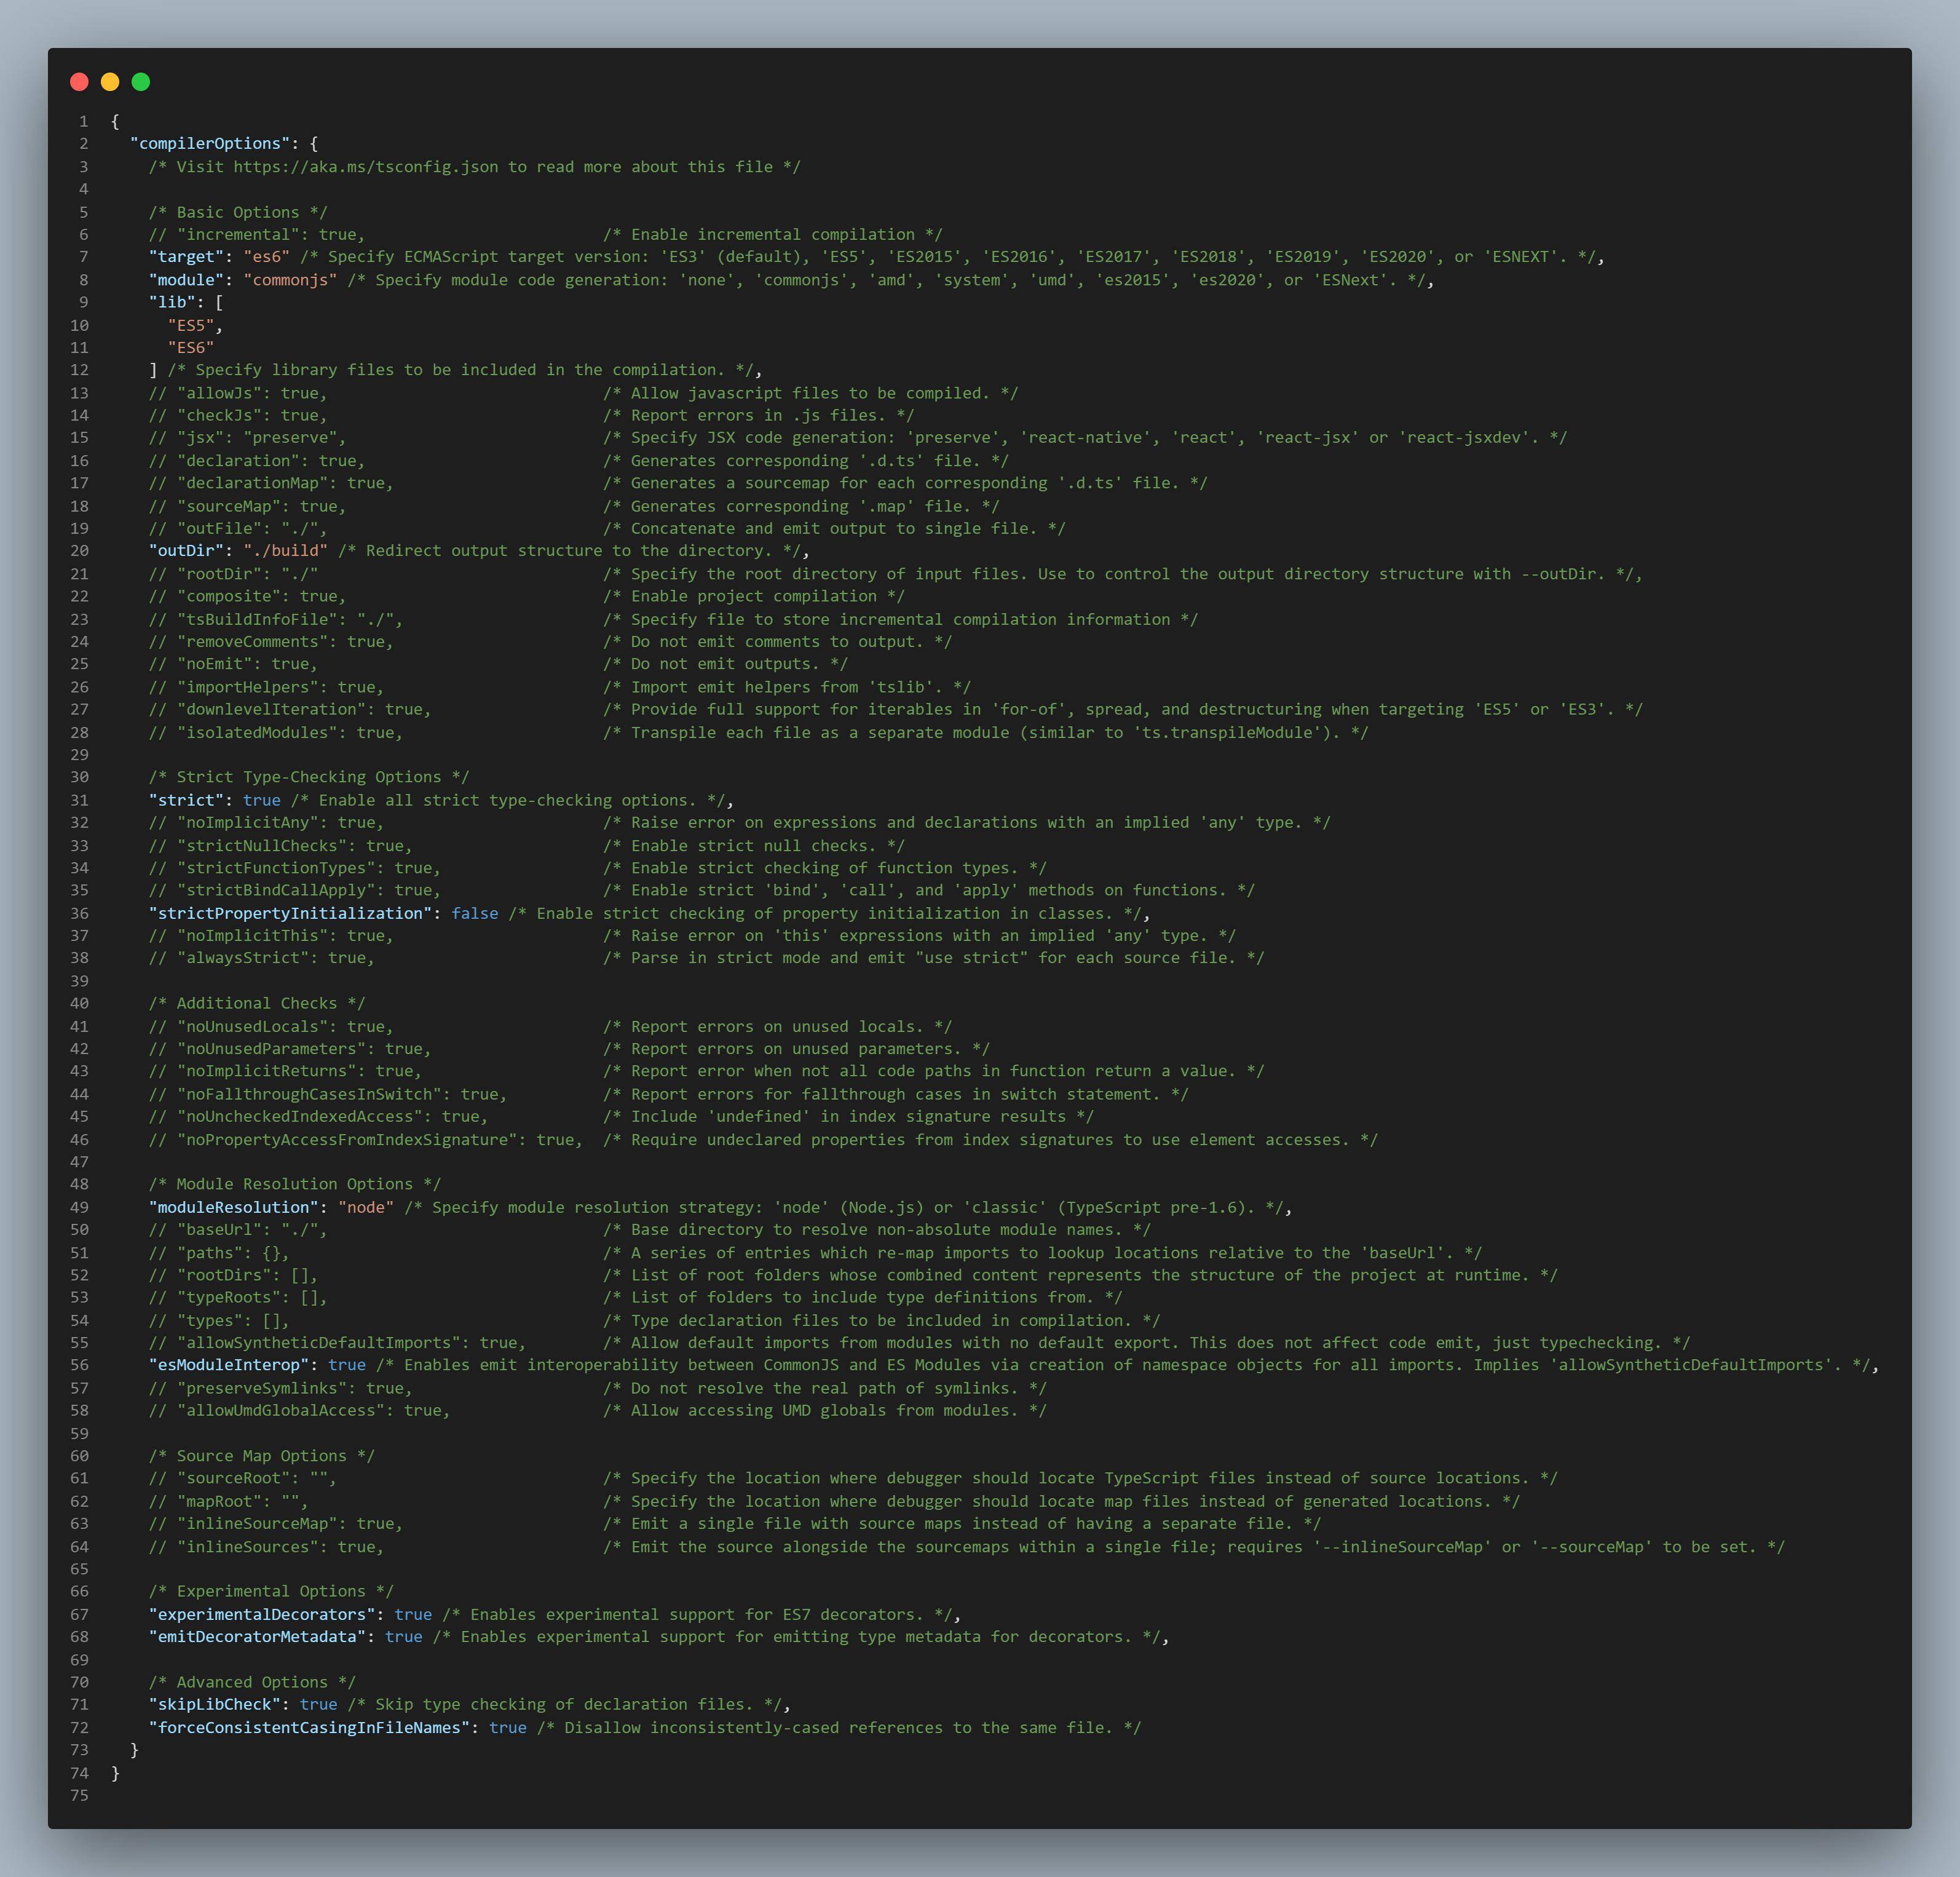Click the true value of strict
Screen dimensions: 1960x1877
click(x=262, y=800)
